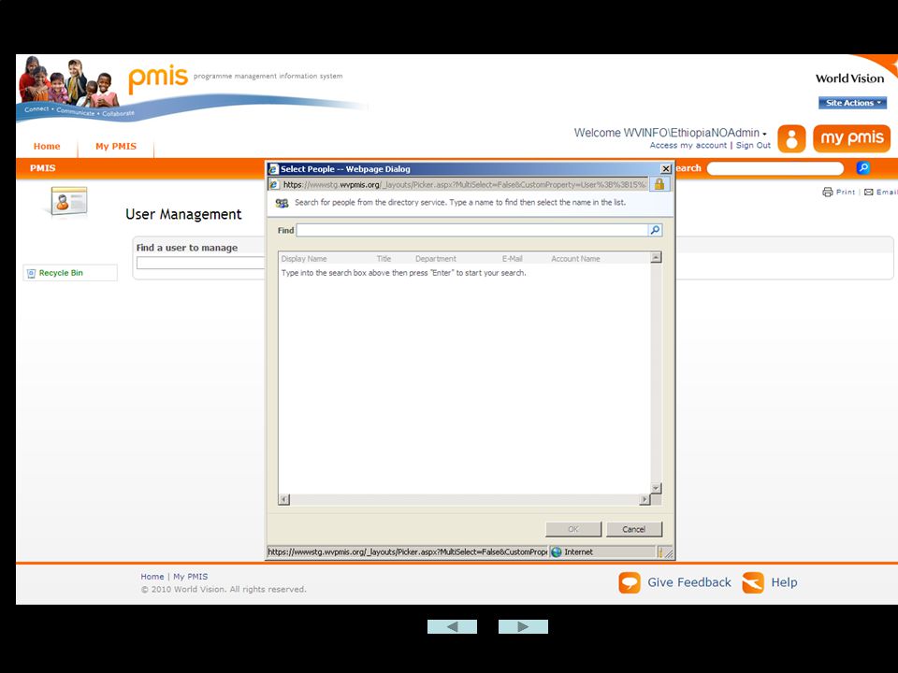Click the Find search magnifier icon in dialog

tap(655, 230)
